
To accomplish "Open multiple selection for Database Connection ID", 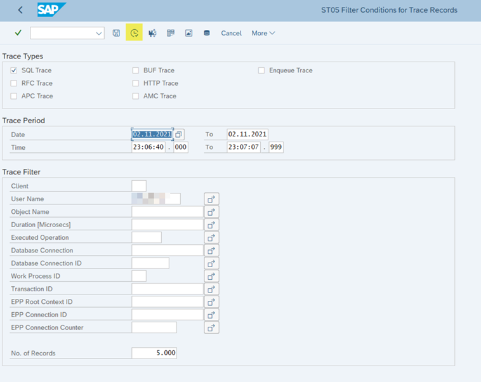I will click(211, 263).
